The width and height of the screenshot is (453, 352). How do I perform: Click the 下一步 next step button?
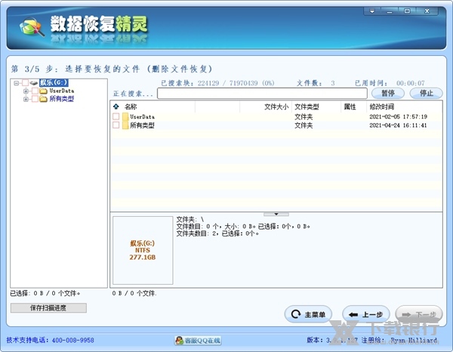pyautogui.click(x=419, y=314)
